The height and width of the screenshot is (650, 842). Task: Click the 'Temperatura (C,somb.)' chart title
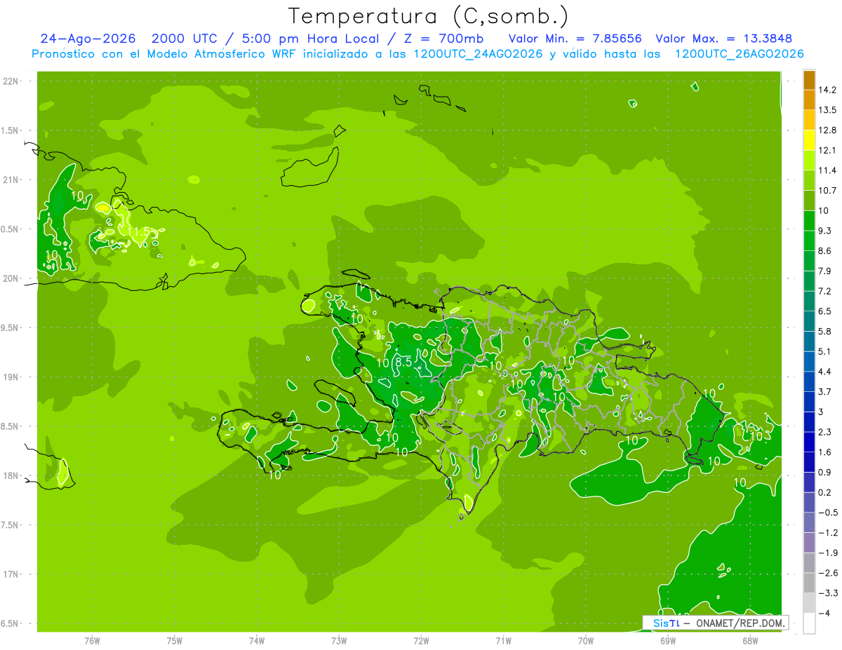click(428, 16)
